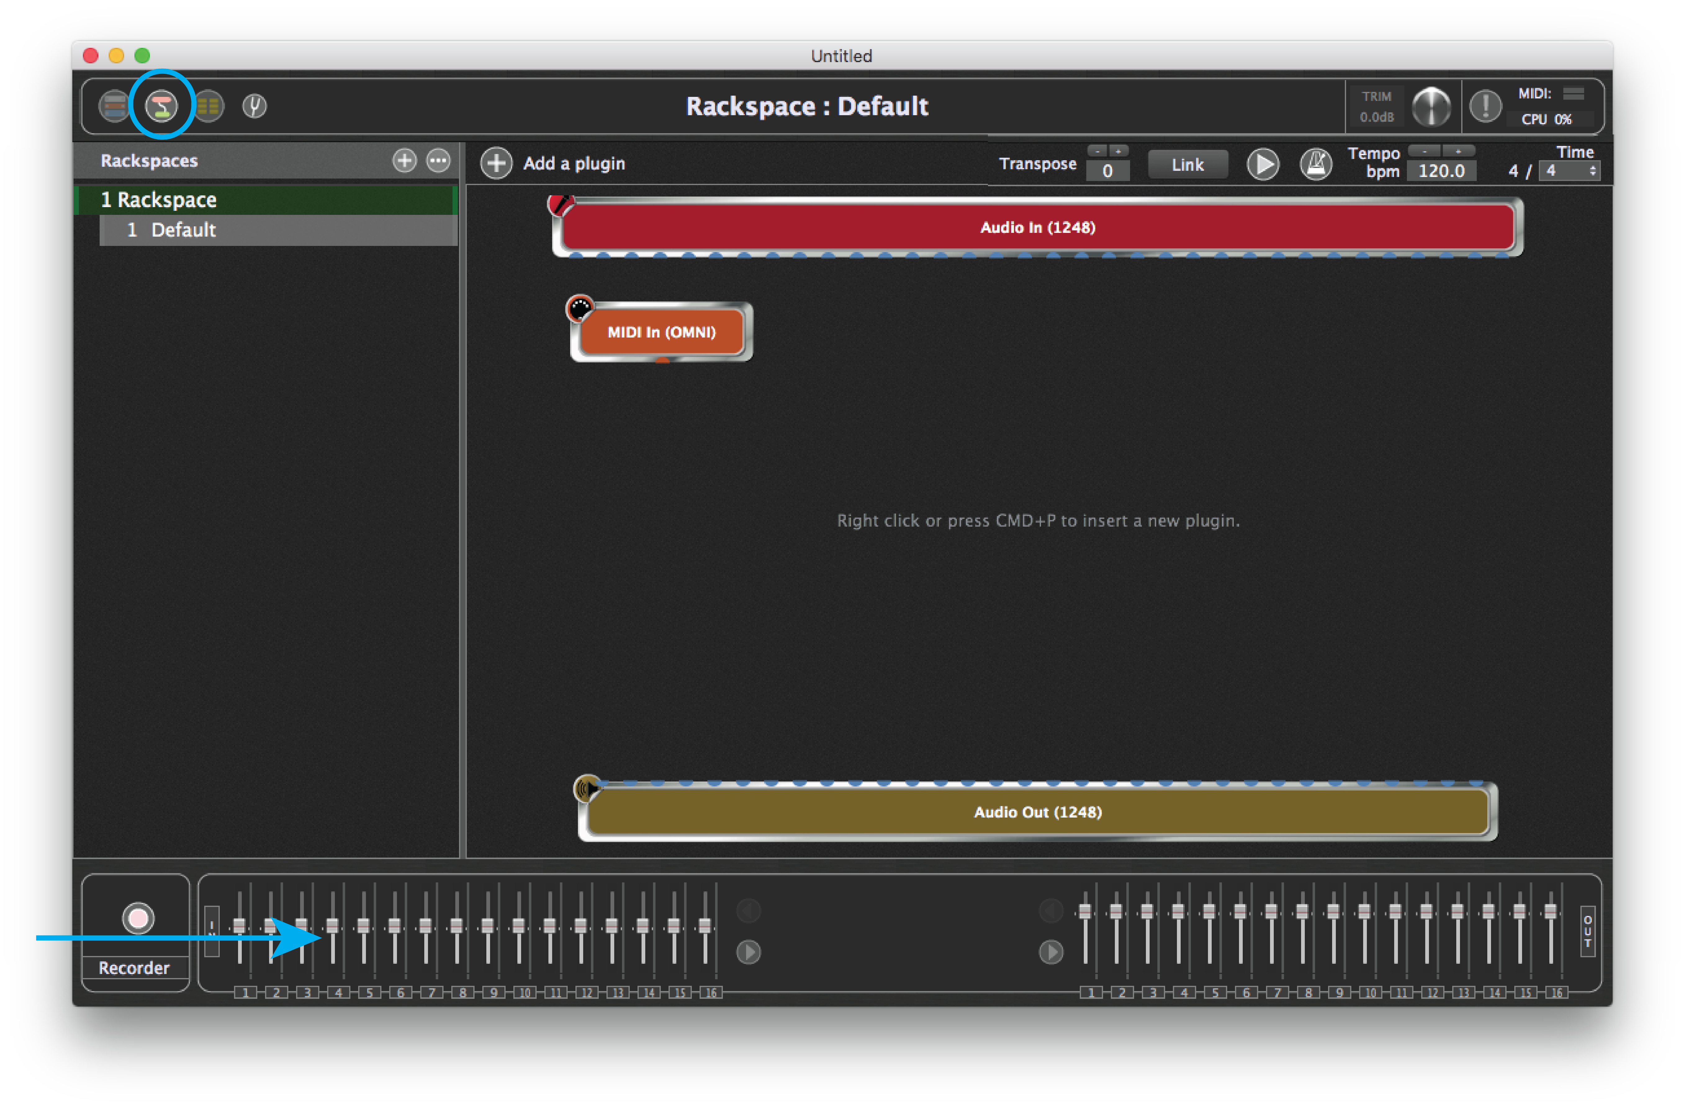Click the output channel 8 number label

[x=1308, y=992]
